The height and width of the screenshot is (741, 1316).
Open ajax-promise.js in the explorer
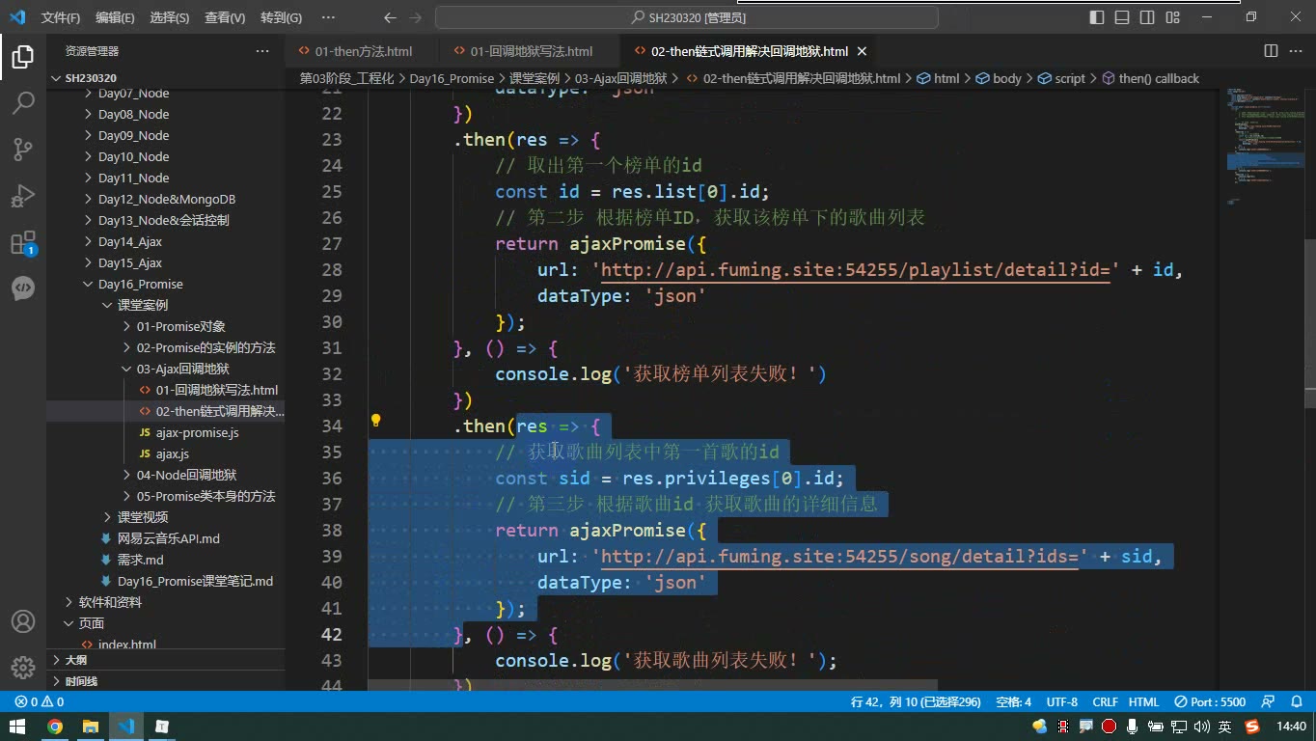coord(197,432)
